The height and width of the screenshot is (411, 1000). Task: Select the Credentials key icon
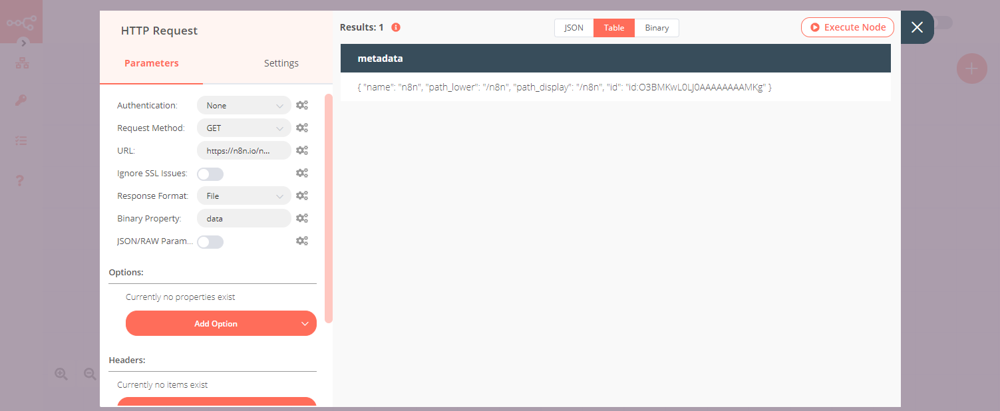21,101
